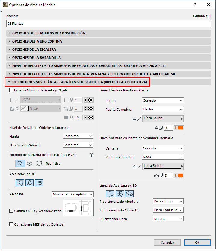This screenshot has height=251, width=216.
Task: Confirm with the OK button
Action: coord(197,242)
